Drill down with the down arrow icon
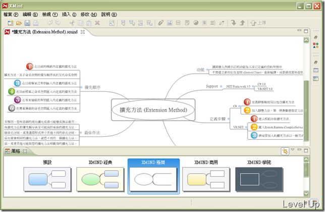325x212 pixels. point(234,23)
